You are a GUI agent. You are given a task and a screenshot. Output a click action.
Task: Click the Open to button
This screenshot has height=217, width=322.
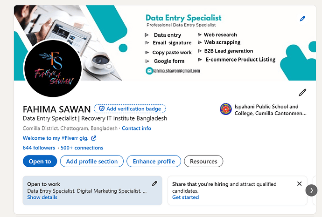pos(40,161)
